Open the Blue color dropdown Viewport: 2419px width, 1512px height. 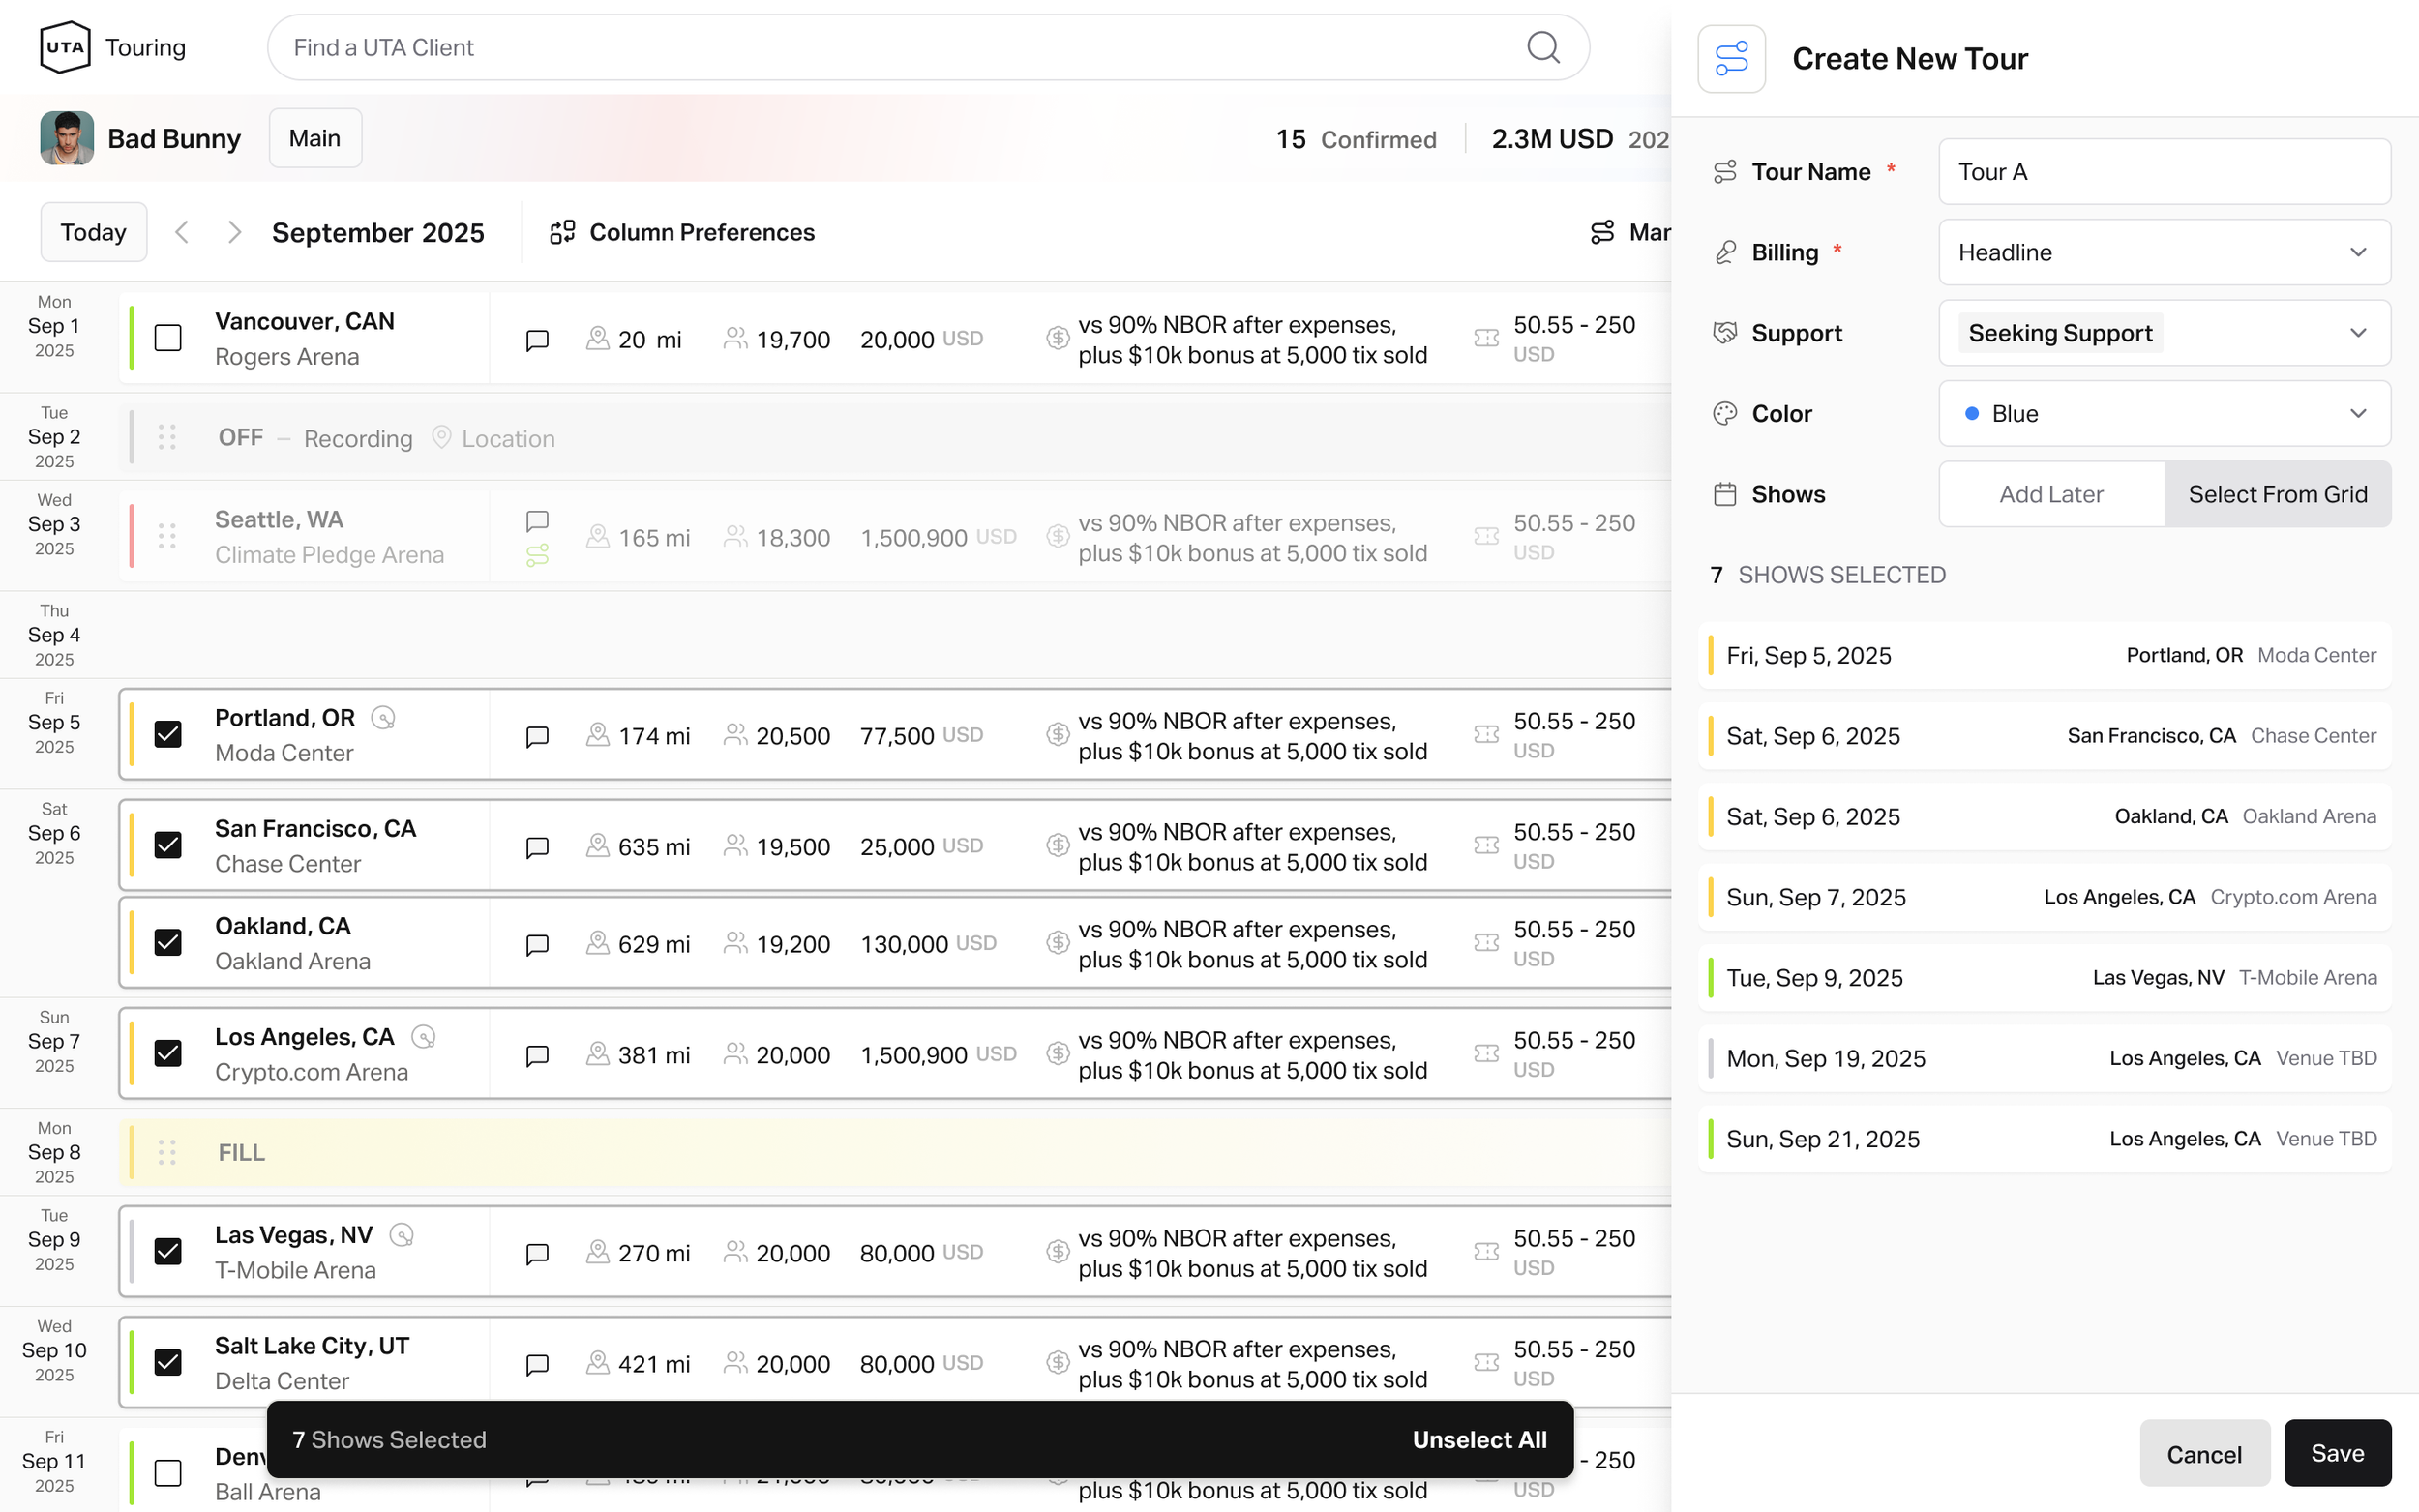pos(2163,413)
